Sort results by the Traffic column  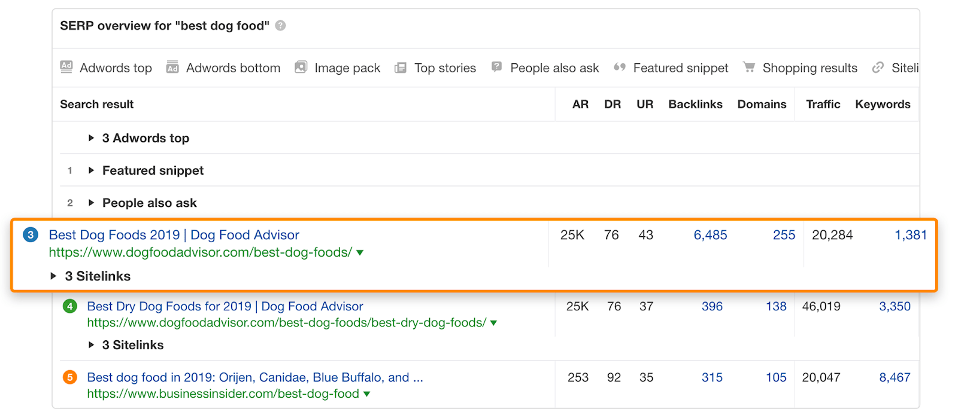tap(823, 104)
